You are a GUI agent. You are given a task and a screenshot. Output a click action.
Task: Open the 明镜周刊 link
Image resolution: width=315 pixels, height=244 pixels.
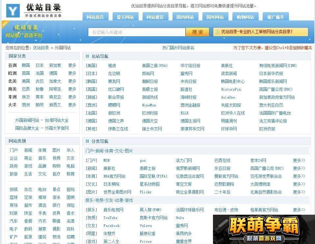(x=229, y=121)
